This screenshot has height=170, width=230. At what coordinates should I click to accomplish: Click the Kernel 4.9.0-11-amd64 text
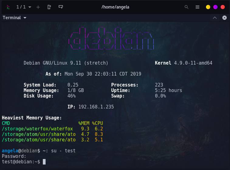[184, 63]
